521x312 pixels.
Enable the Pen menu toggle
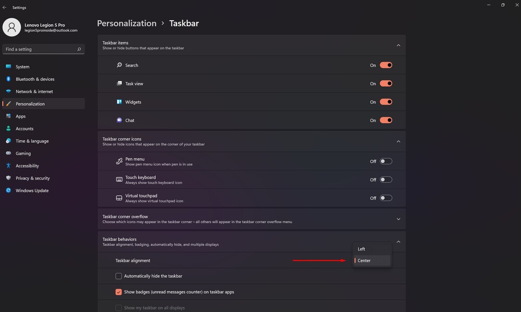click(x=386, y=161)
